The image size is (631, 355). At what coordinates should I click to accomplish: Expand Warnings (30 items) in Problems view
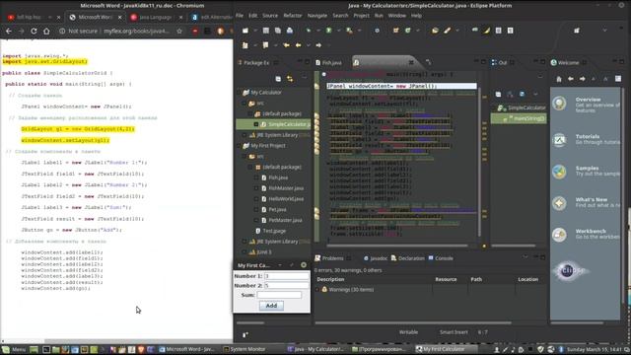317,290
